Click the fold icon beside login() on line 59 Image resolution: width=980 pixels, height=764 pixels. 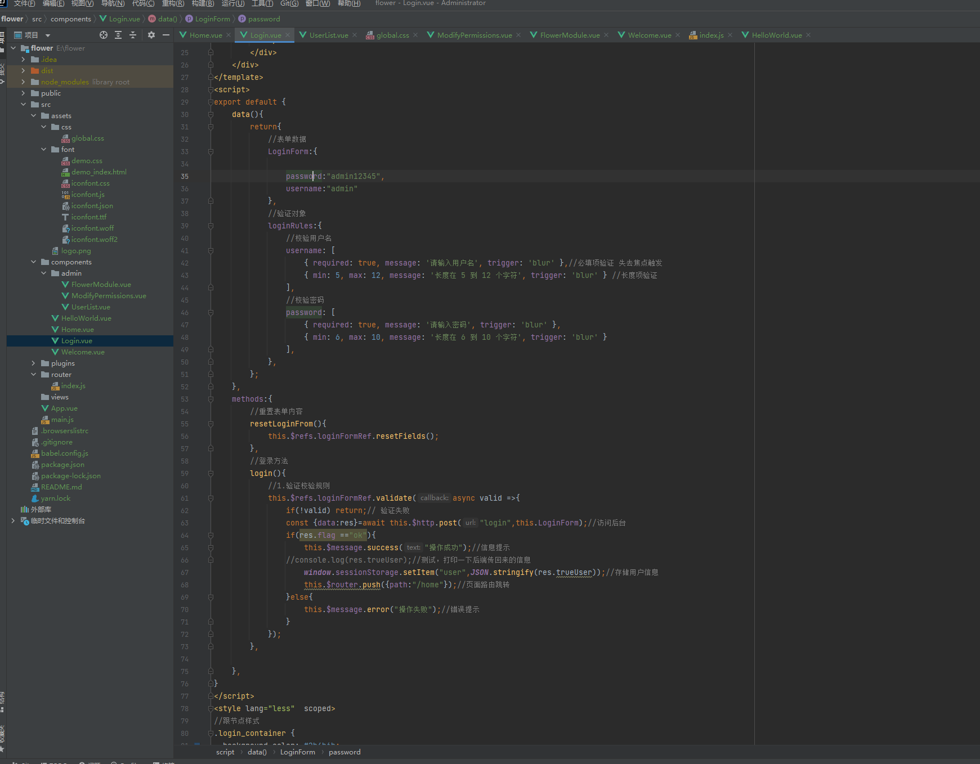(211, 473)
